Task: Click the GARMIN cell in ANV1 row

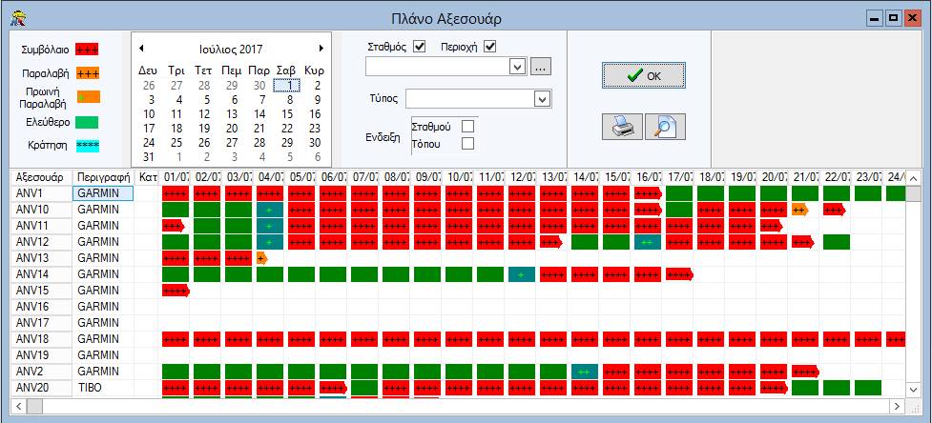Action: pos(103,192)
